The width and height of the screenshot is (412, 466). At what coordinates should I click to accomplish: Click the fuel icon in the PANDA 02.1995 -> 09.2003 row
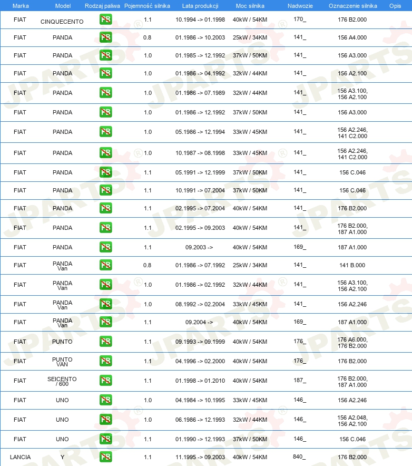point(106,228)
